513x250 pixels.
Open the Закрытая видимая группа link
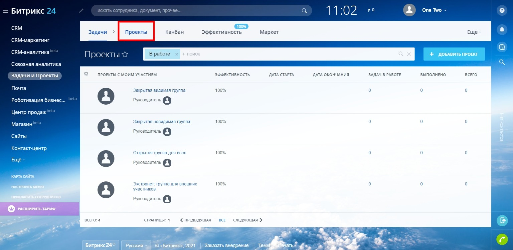point(159,90)
